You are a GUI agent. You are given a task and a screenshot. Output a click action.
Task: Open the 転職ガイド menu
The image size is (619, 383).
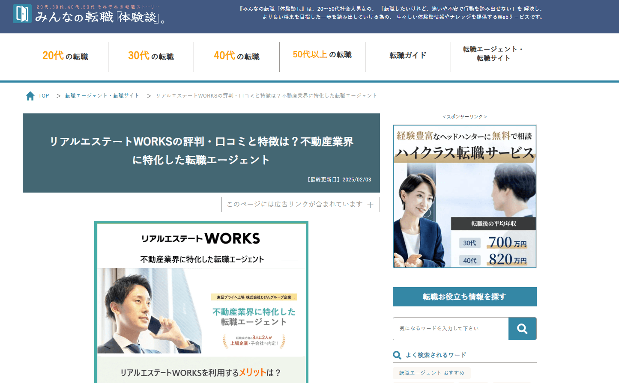(408, 55)
